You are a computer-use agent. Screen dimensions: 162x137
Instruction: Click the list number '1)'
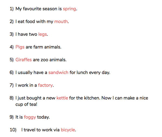(12, 9)
